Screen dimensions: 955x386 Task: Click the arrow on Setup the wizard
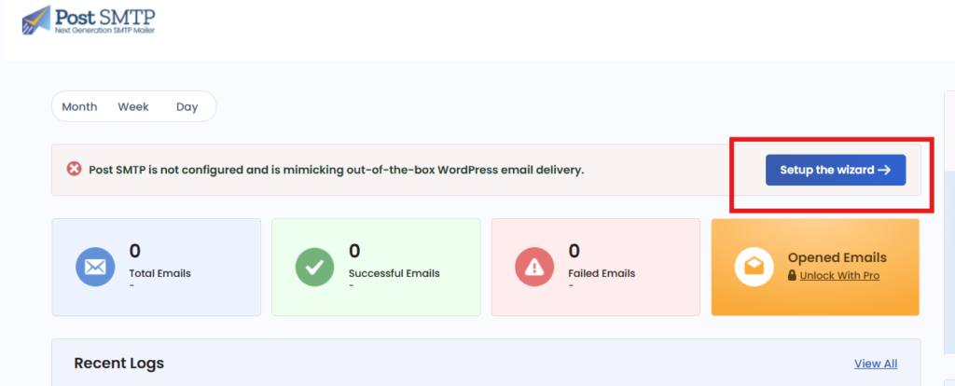pyautogui.click(x=884, y=170)
